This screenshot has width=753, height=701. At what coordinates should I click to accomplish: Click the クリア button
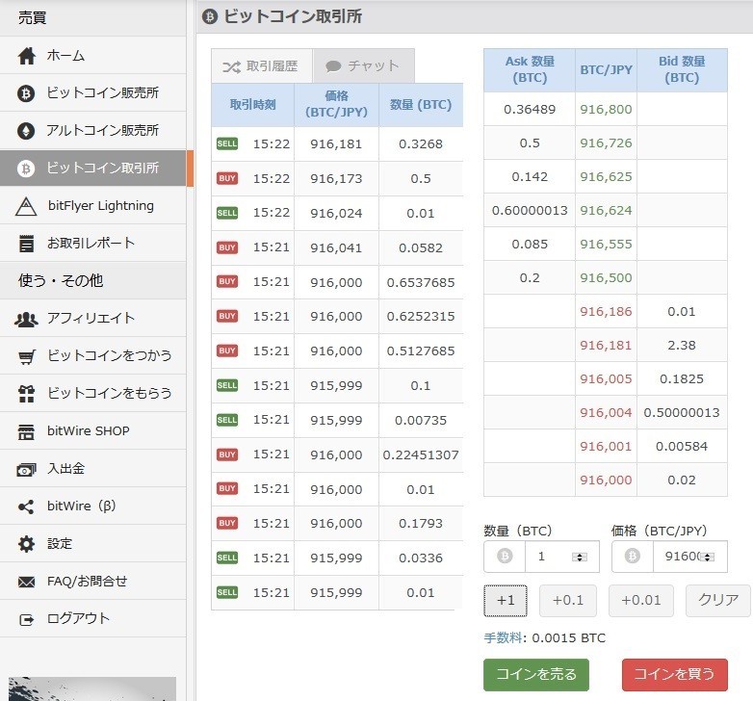717,600
